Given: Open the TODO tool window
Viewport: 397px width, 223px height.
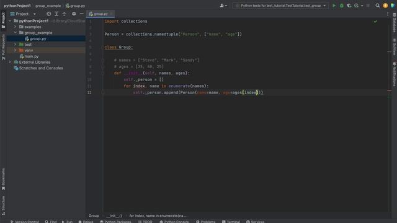Looking at the screenshot, I should pos(145,222).
